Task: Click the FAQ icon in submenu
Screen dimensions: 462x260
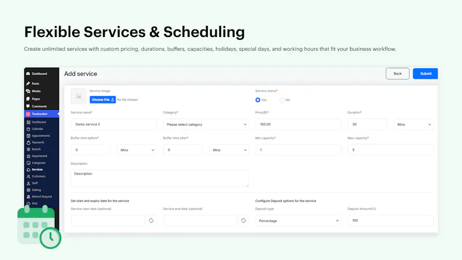Action: point(28,204)
